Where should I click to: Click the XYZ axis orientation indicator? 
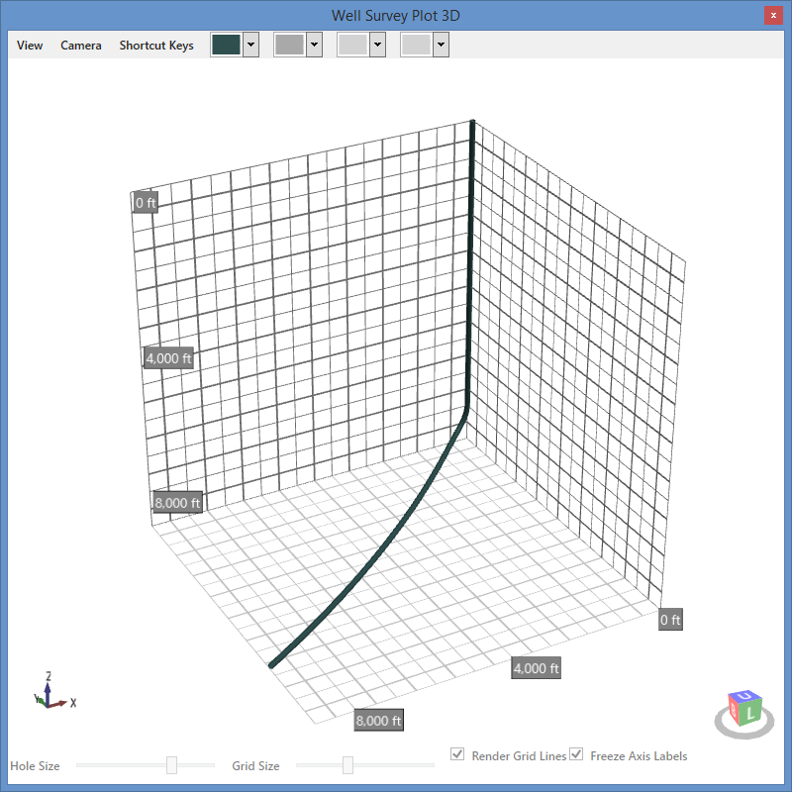point(54,691)
